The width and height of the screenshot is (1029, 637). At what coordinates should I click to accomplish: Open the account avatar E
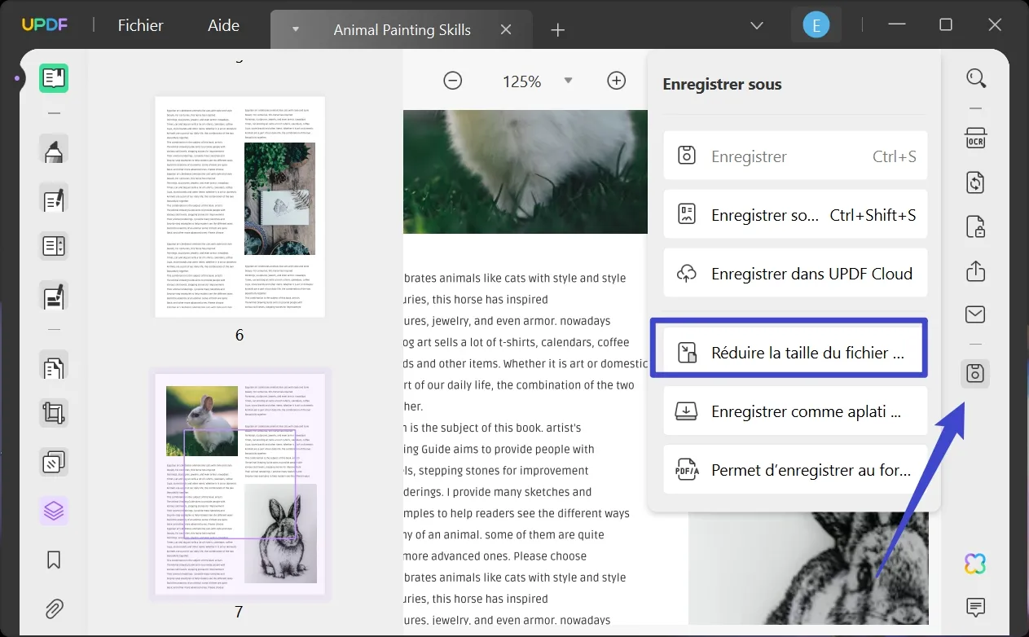click(x=816, y=25)
